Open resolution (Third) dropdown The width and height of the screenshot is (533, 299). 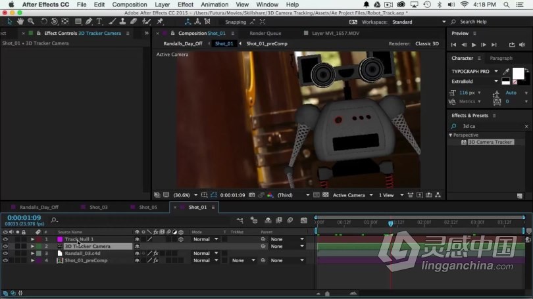tap(293, 195)
